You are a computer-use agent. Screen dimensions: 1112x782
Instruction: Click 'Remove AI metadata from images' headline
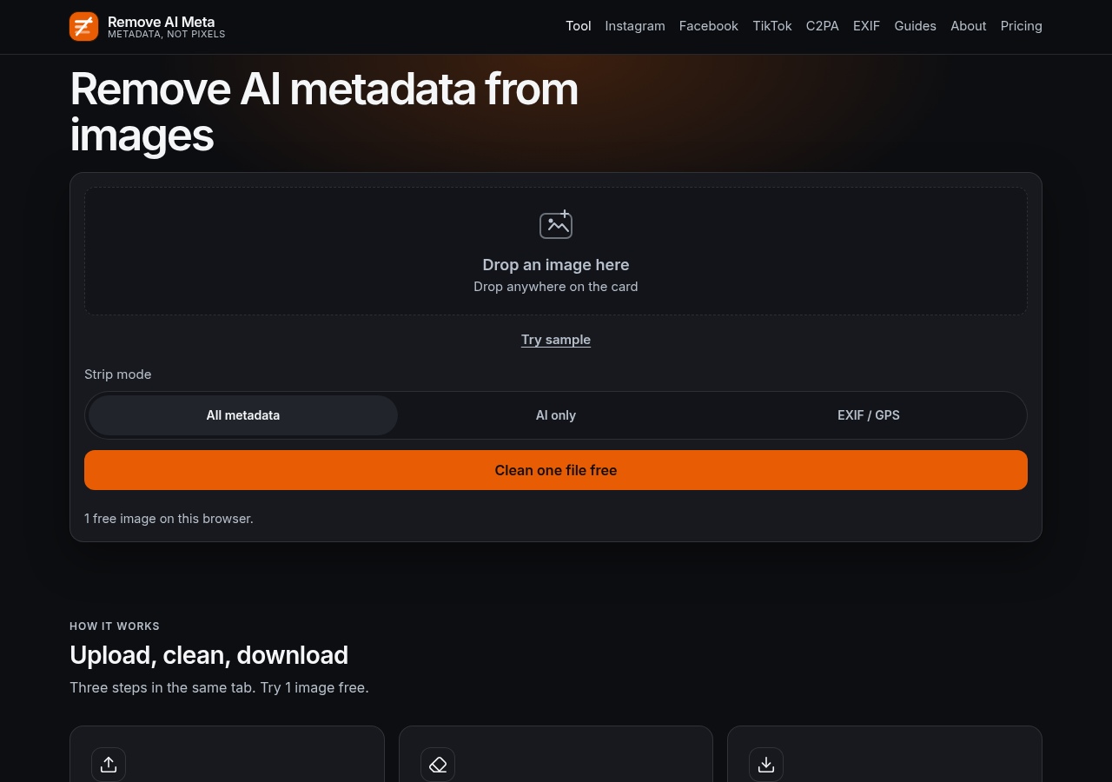pos(324,112)
